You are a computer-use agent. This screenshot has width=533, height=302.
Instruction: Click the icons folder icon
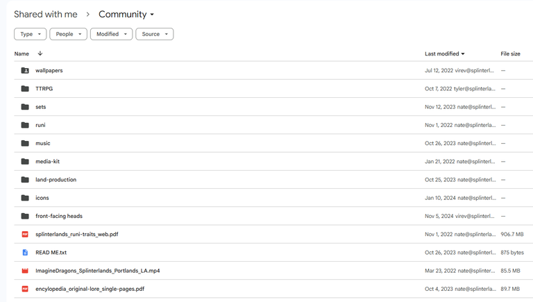point(25,198)
